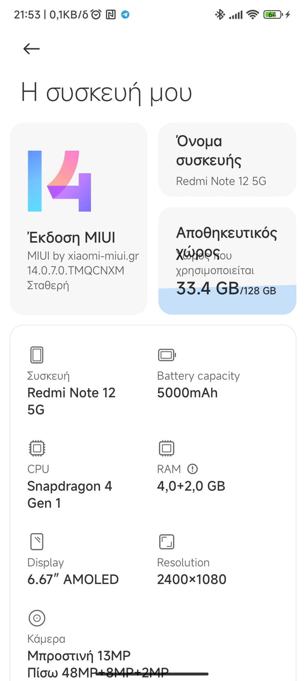This screenshot has width=306, height=681.
Task: Tap the 33.4 GB storage usage bar
Action: pos(227,299)
